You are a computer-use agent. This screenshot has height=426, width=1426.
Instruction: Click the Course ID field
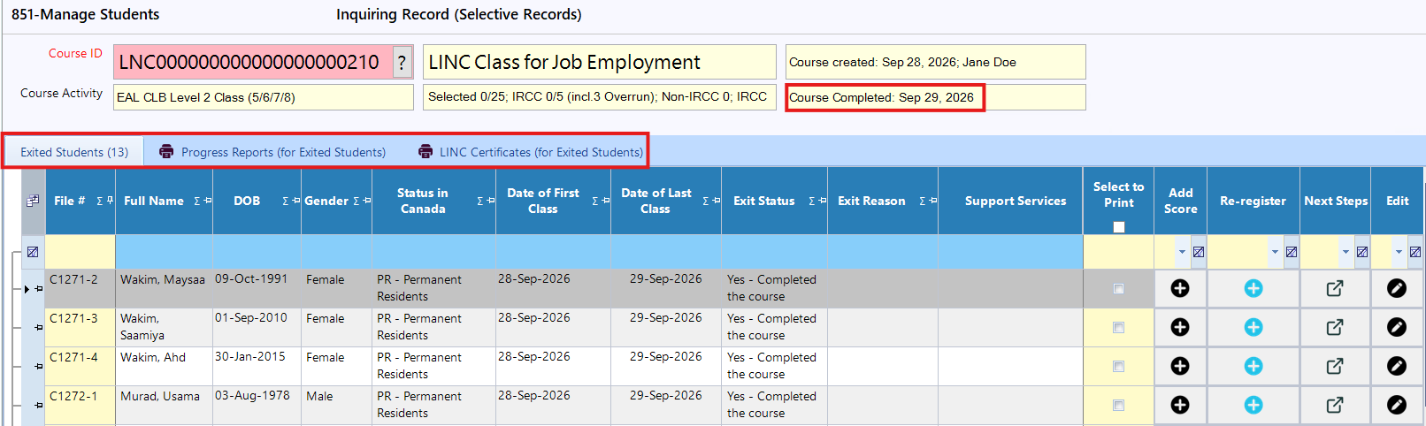click(253, 62)
